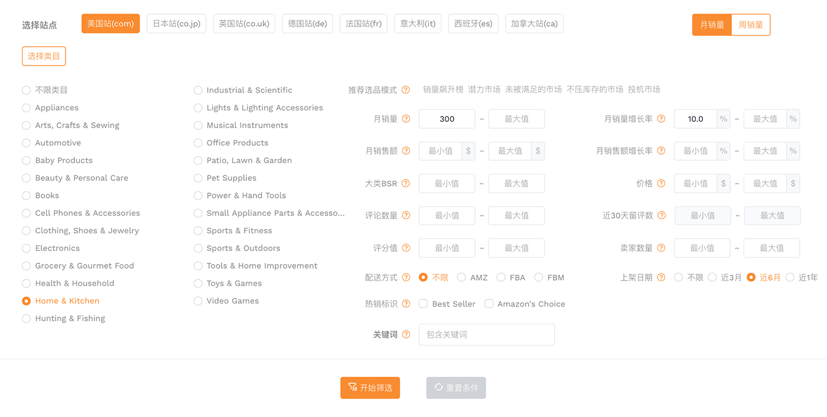Switch to 周销量 view

pos(750,25)
